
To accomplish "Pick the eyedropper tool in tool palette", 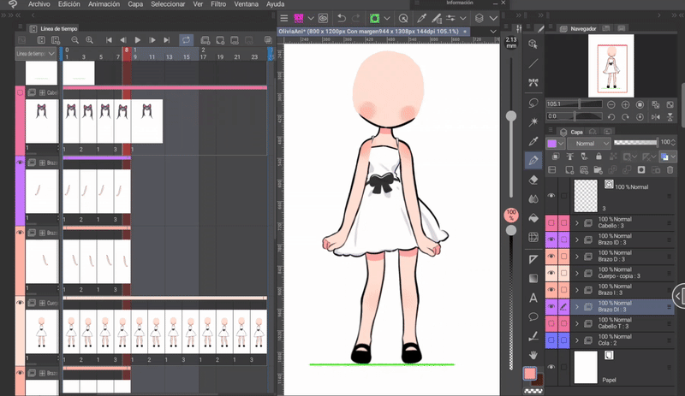I will pyautogui.click(x=533, y=140).
